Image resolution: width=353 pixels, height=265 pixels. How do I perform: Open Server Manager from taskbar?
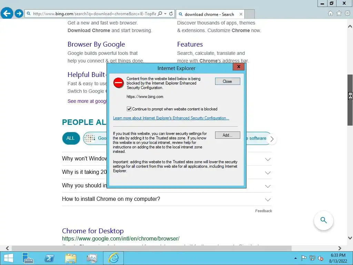pos(28,258)
